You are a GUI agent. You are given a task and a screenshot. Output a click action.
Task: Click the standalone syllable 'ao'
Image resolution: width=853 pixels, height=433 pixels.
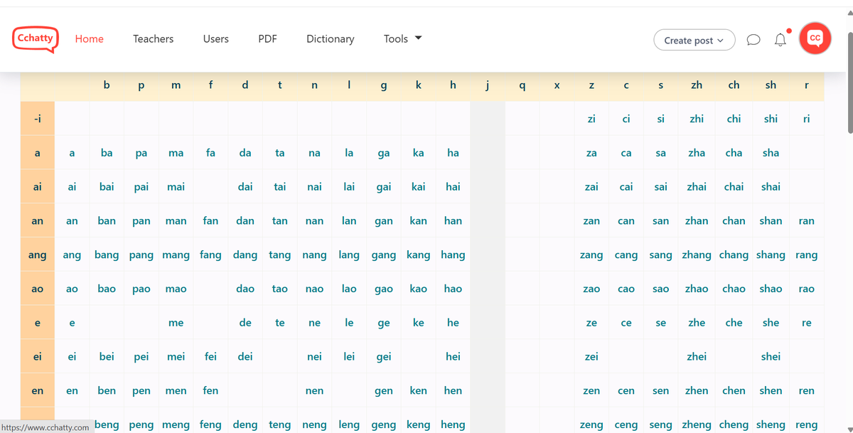72,289
